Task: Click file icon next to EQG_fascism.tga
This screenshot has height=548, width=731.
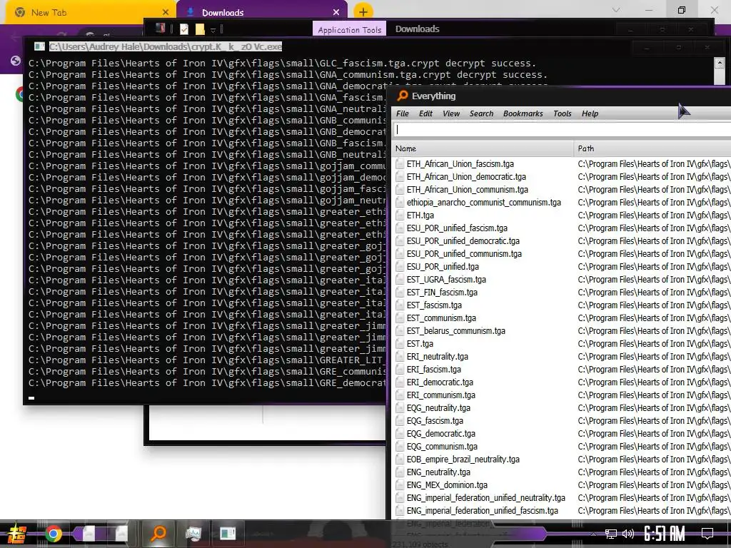Action: 400,421
